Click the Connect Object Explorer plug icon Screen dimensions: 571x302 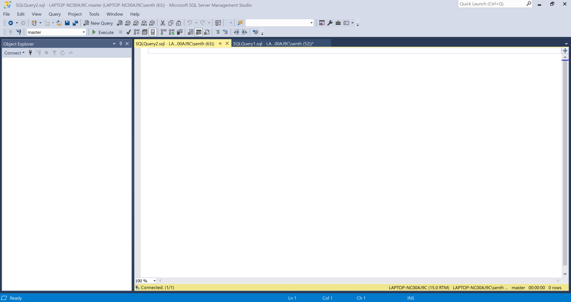pos(30,53)
